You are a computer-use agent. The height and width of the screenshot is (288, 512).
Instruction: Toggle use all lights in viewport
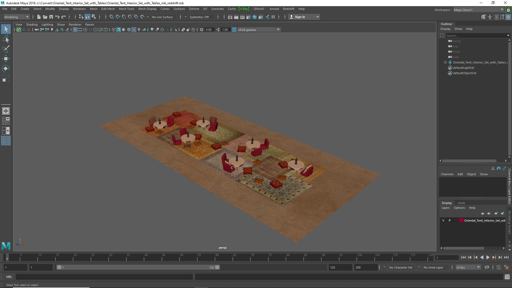139,30
